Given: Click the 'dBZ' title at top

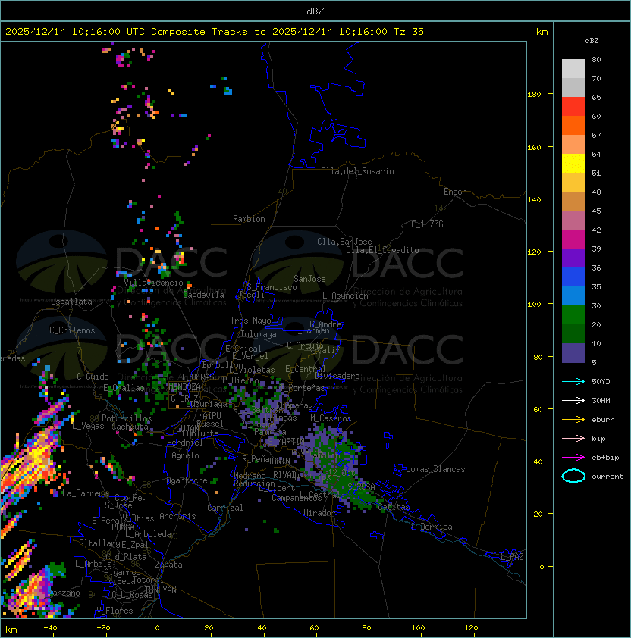Looking at the screenshot, I should pyautogui.click(x=315, y=11).
